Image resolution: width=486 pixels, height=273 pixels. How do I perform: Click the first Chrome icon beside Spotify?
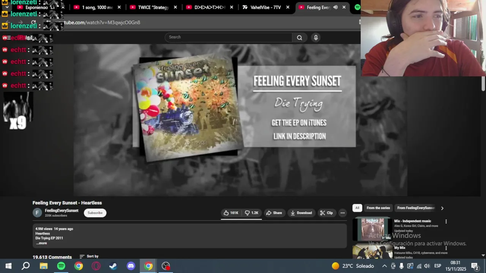(x=79, y=266)
